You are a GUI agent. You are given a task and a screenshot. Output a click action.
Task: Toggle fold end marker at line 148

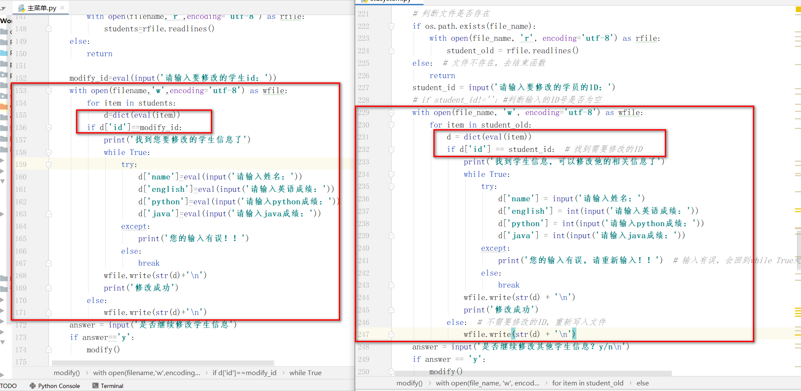[x=49, y=29]
